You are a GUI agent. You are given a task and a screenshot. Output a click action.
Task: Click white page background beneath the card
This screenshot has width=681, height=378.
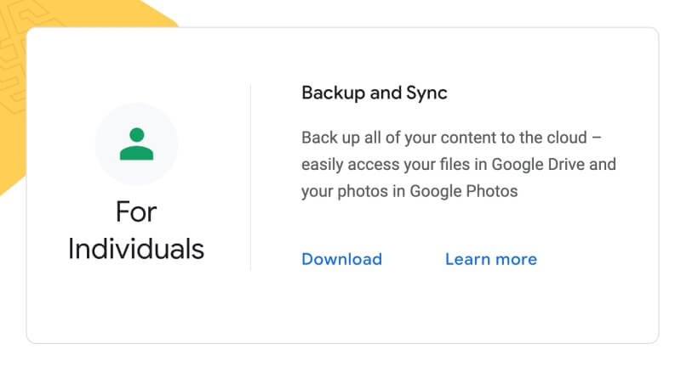(x=340, y=362)
